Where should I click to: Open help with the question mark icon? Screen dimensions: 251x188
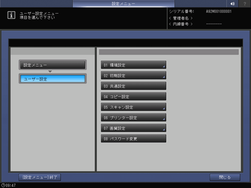point(245,3)
